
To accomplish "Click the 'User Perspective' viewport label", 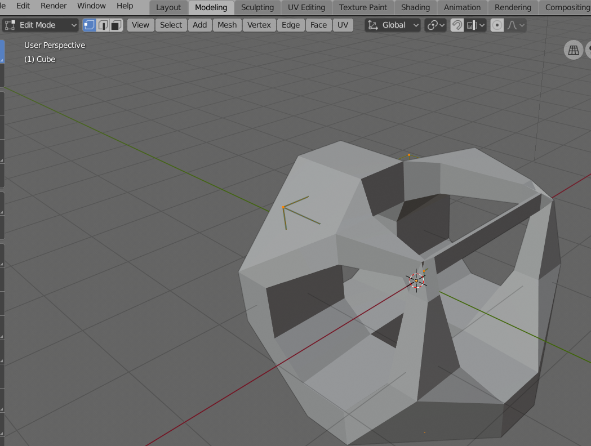I will pyautogui.click(x=55, y=45).
